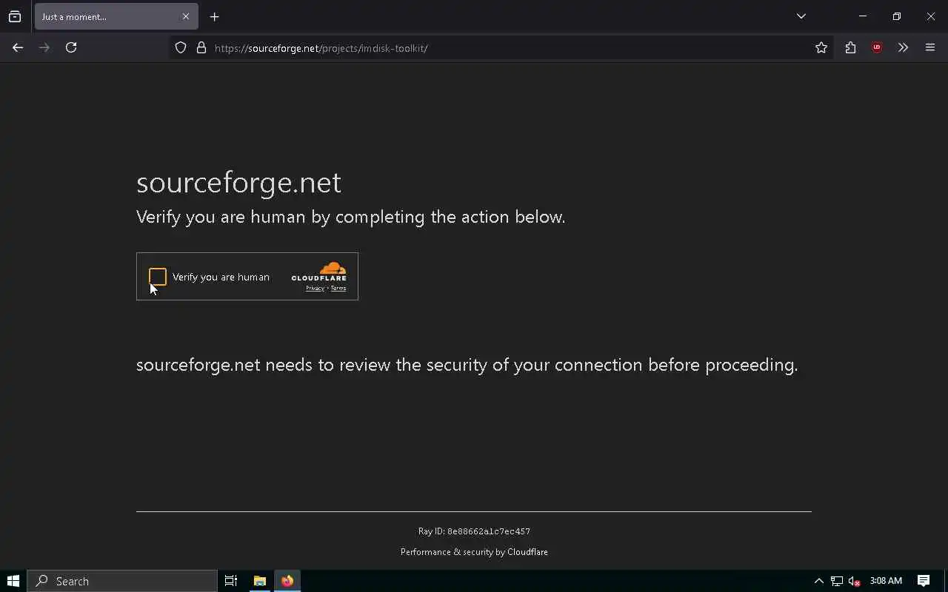Show more toolbar tools via the double chevron

(903, 48)
